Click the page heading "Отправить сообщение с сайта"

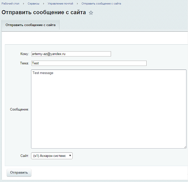pyautogui.click(x=44, y=13)
